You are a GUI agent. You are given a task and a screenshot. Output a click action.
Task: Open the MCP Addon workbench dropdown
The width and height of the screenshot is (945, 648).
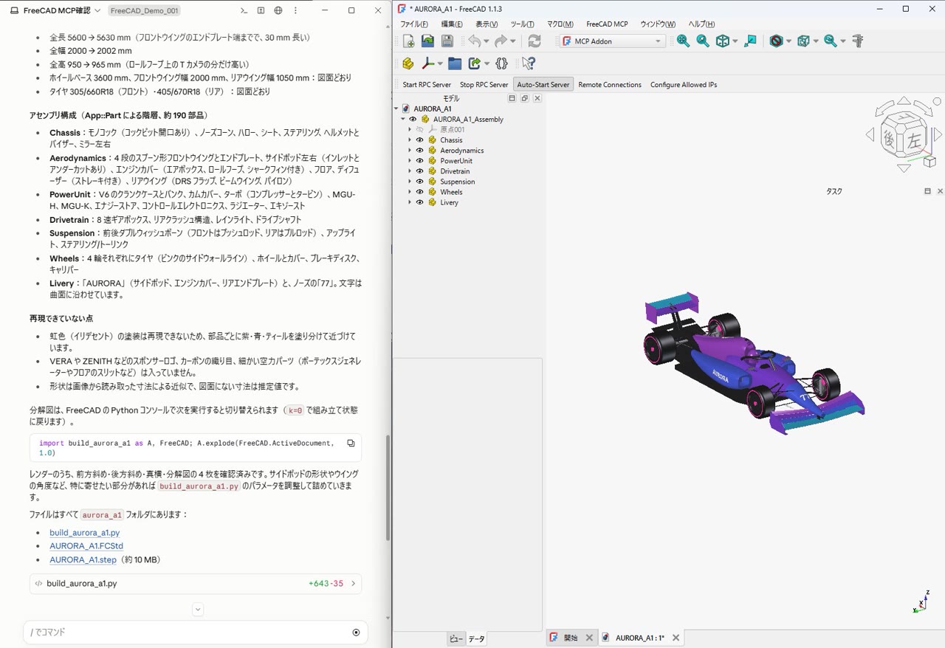tap(613, 41)
